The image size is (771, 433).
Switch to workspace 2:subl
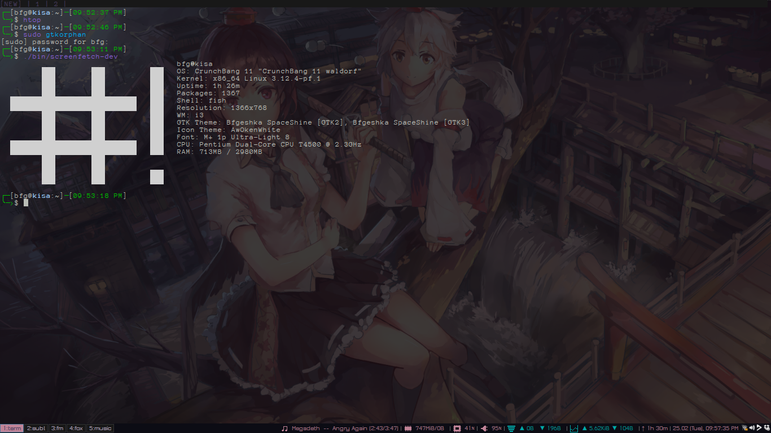(x=36, y=428)
